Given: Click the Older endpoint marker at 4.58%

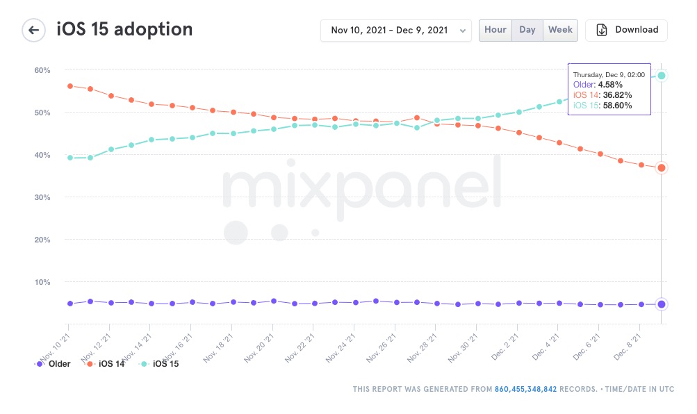Looking at the screenshot, I should pyautogui.click(x=662, y=304).
